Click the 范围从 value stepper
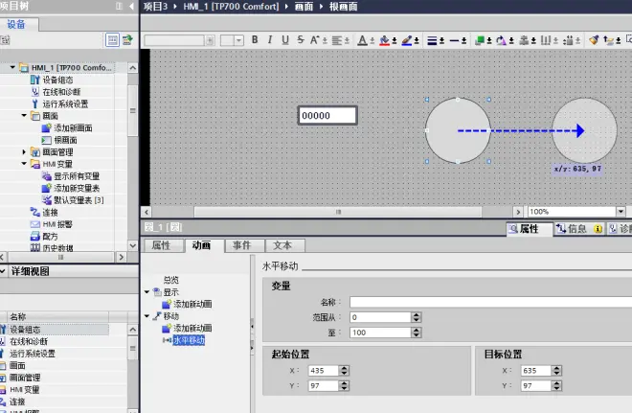Screen dimensions: 632x413 point(417,317)
